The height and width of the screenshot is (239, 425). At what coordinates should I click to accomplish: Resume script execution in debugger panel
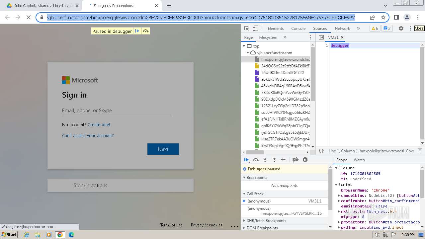(x=246, y=160)
